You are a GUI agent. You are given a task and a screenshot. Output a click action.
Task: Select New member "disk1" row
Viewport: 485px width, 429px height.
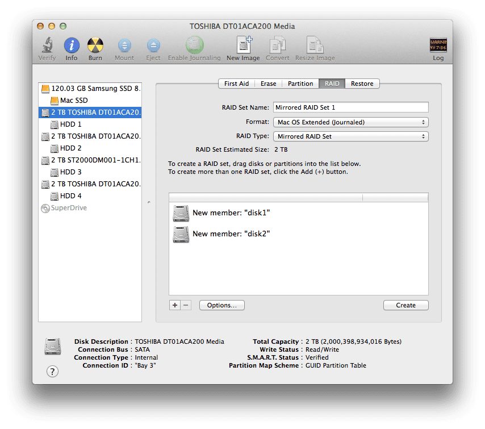pos(299,213)
